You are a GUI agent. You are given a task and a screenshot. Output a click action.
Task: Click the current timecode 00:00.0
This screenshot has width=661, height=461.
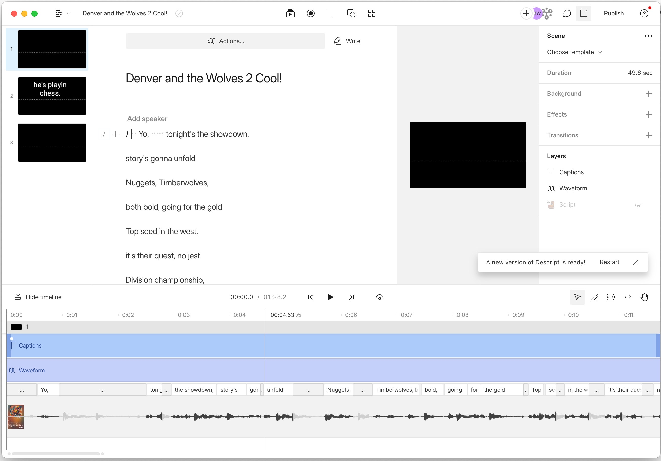[242, 297]
